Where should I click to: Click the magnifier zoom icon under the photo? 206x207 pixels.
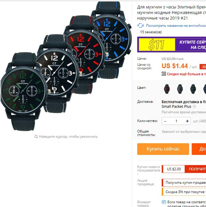click(x=36, y=136)
